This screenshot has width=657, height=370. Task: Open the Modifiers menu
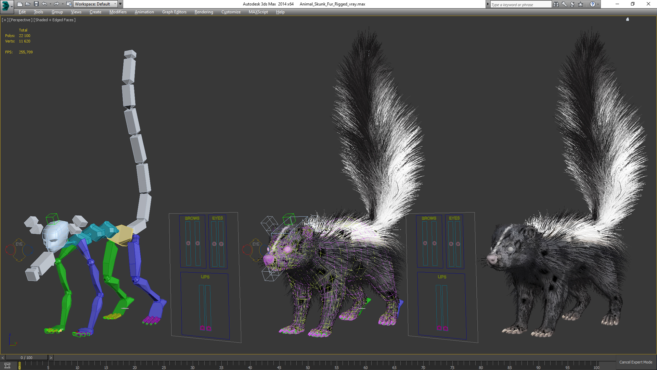pos(118,12)
